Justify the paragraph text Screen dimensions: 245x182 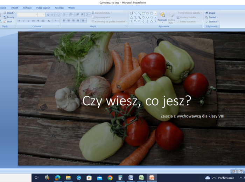pos(78,20)
